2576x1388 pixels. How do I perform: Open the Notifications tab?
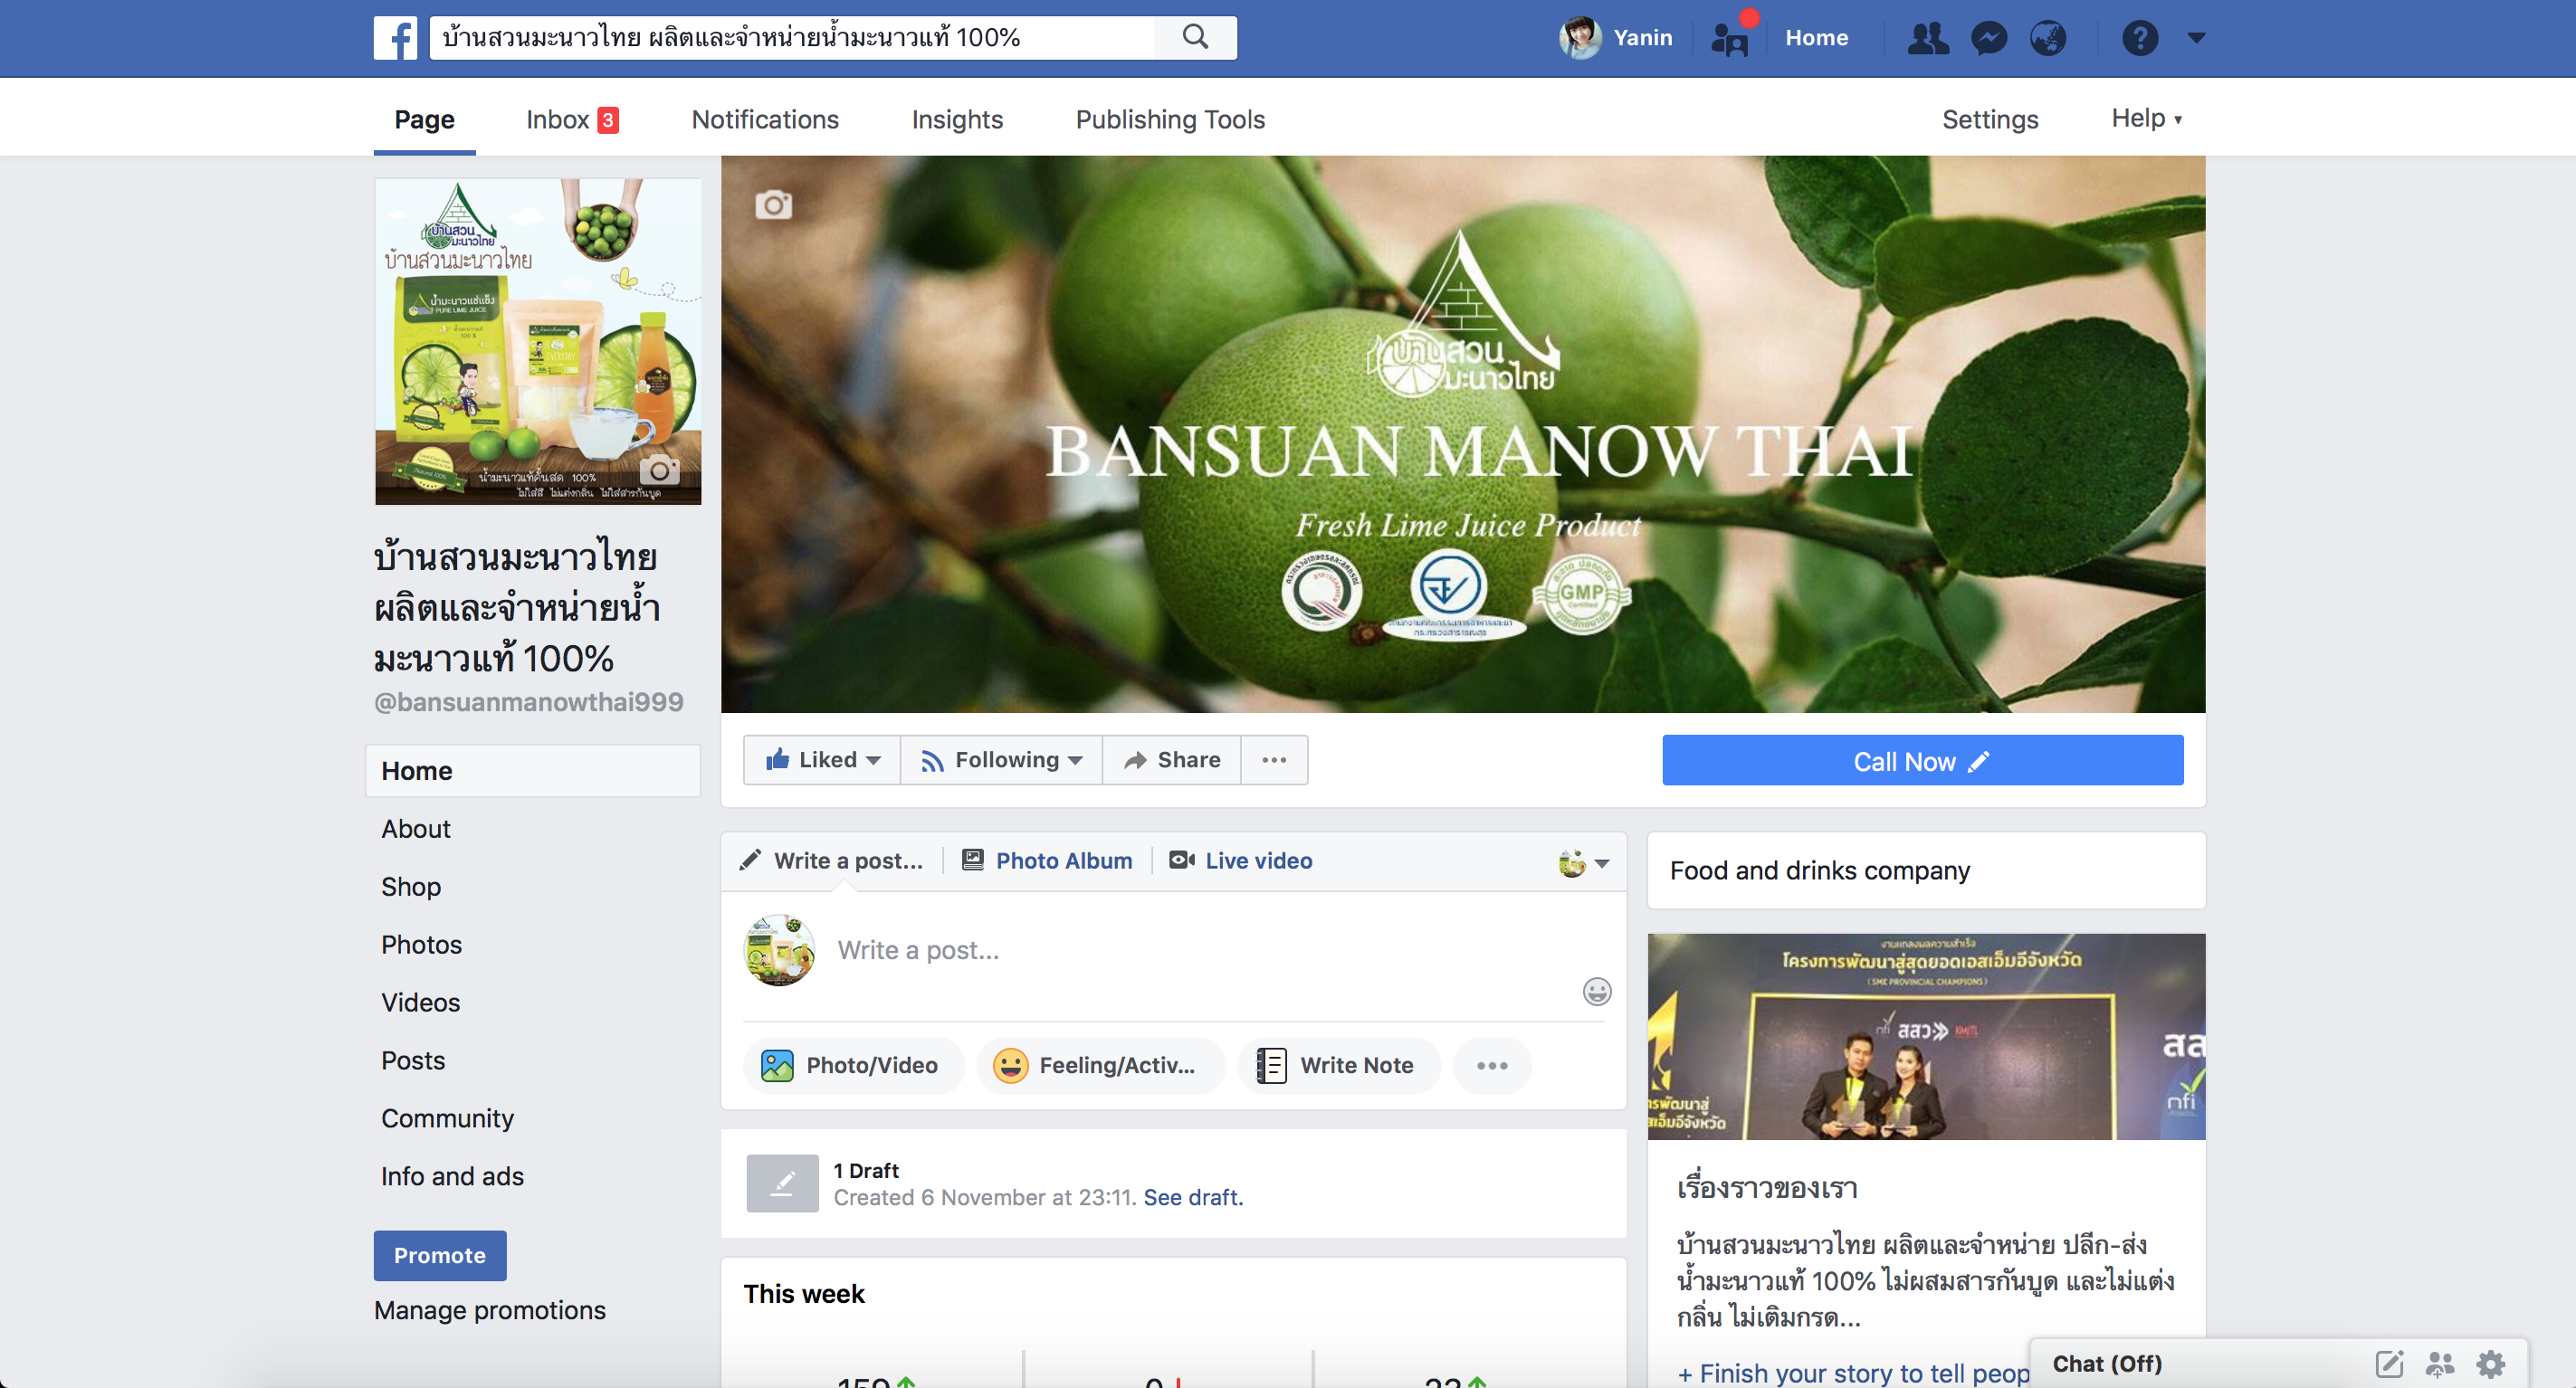pyautogui.click(x=765, y=119)
